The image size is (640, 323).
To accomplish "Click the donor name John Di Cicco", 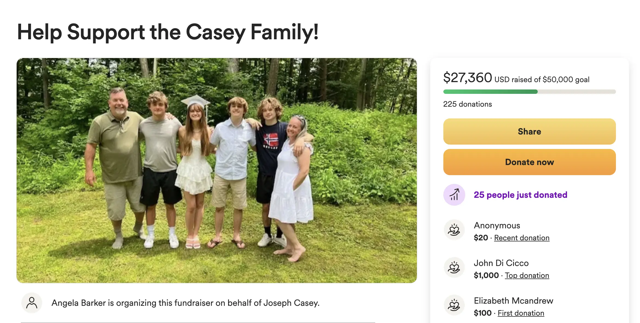I will 501,263.
